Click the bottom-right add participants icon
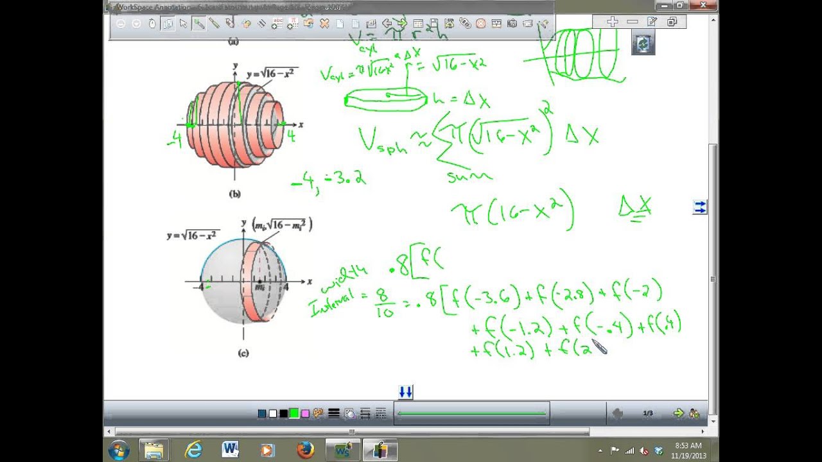Viewport: 822px width, 462px height. (x=694, y=413)
